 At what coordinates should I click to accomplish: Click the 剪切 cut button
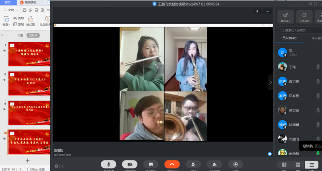pos(18,18)
